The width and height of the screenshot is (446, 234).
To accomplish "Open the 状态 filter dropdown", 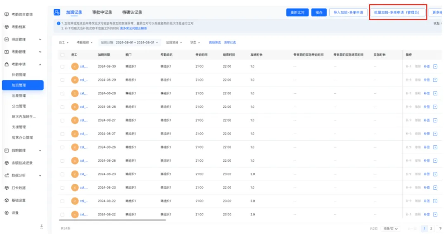I will pos(195,42).
